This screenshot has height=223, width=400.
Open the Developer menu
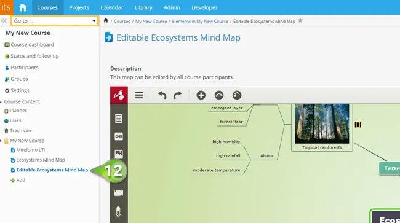click(x=204, y=7)
